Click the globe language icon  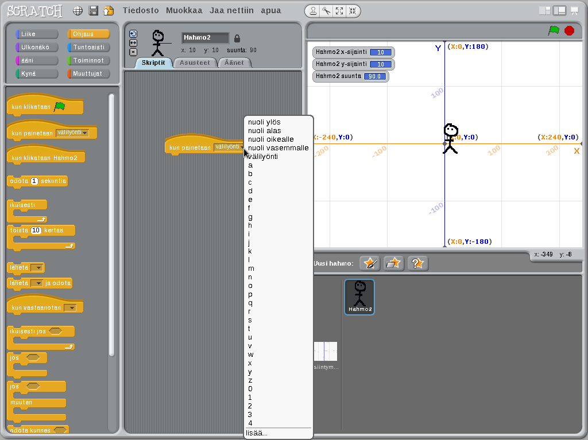tap(78, 11)
